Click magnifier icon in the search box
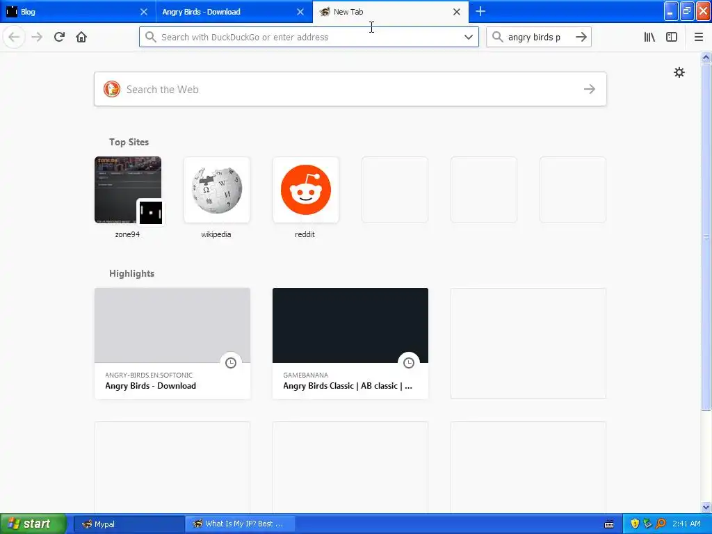The height and width of the screenshot is (534, 712). [x=498, y=37]
